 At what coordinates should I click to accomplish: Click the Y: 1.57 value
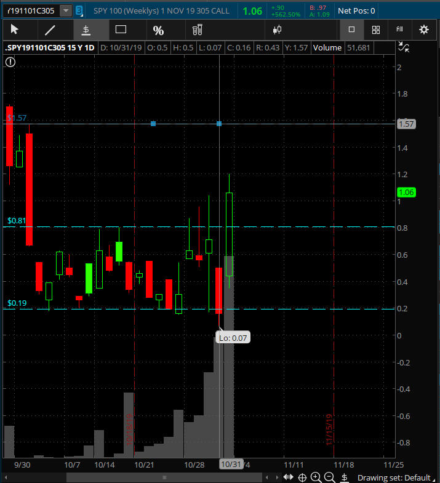[296, 48]
